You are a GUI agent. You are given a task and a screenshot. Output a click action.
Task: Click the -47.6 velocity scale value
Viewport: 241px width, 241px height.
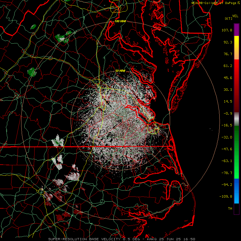[227, 149]
